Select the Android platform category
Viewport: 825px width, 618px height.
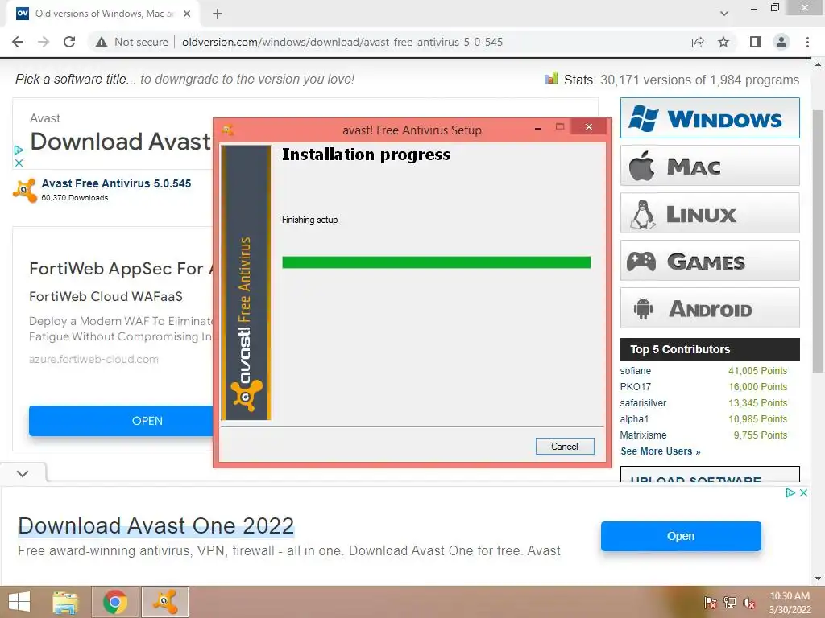point(710,308)
